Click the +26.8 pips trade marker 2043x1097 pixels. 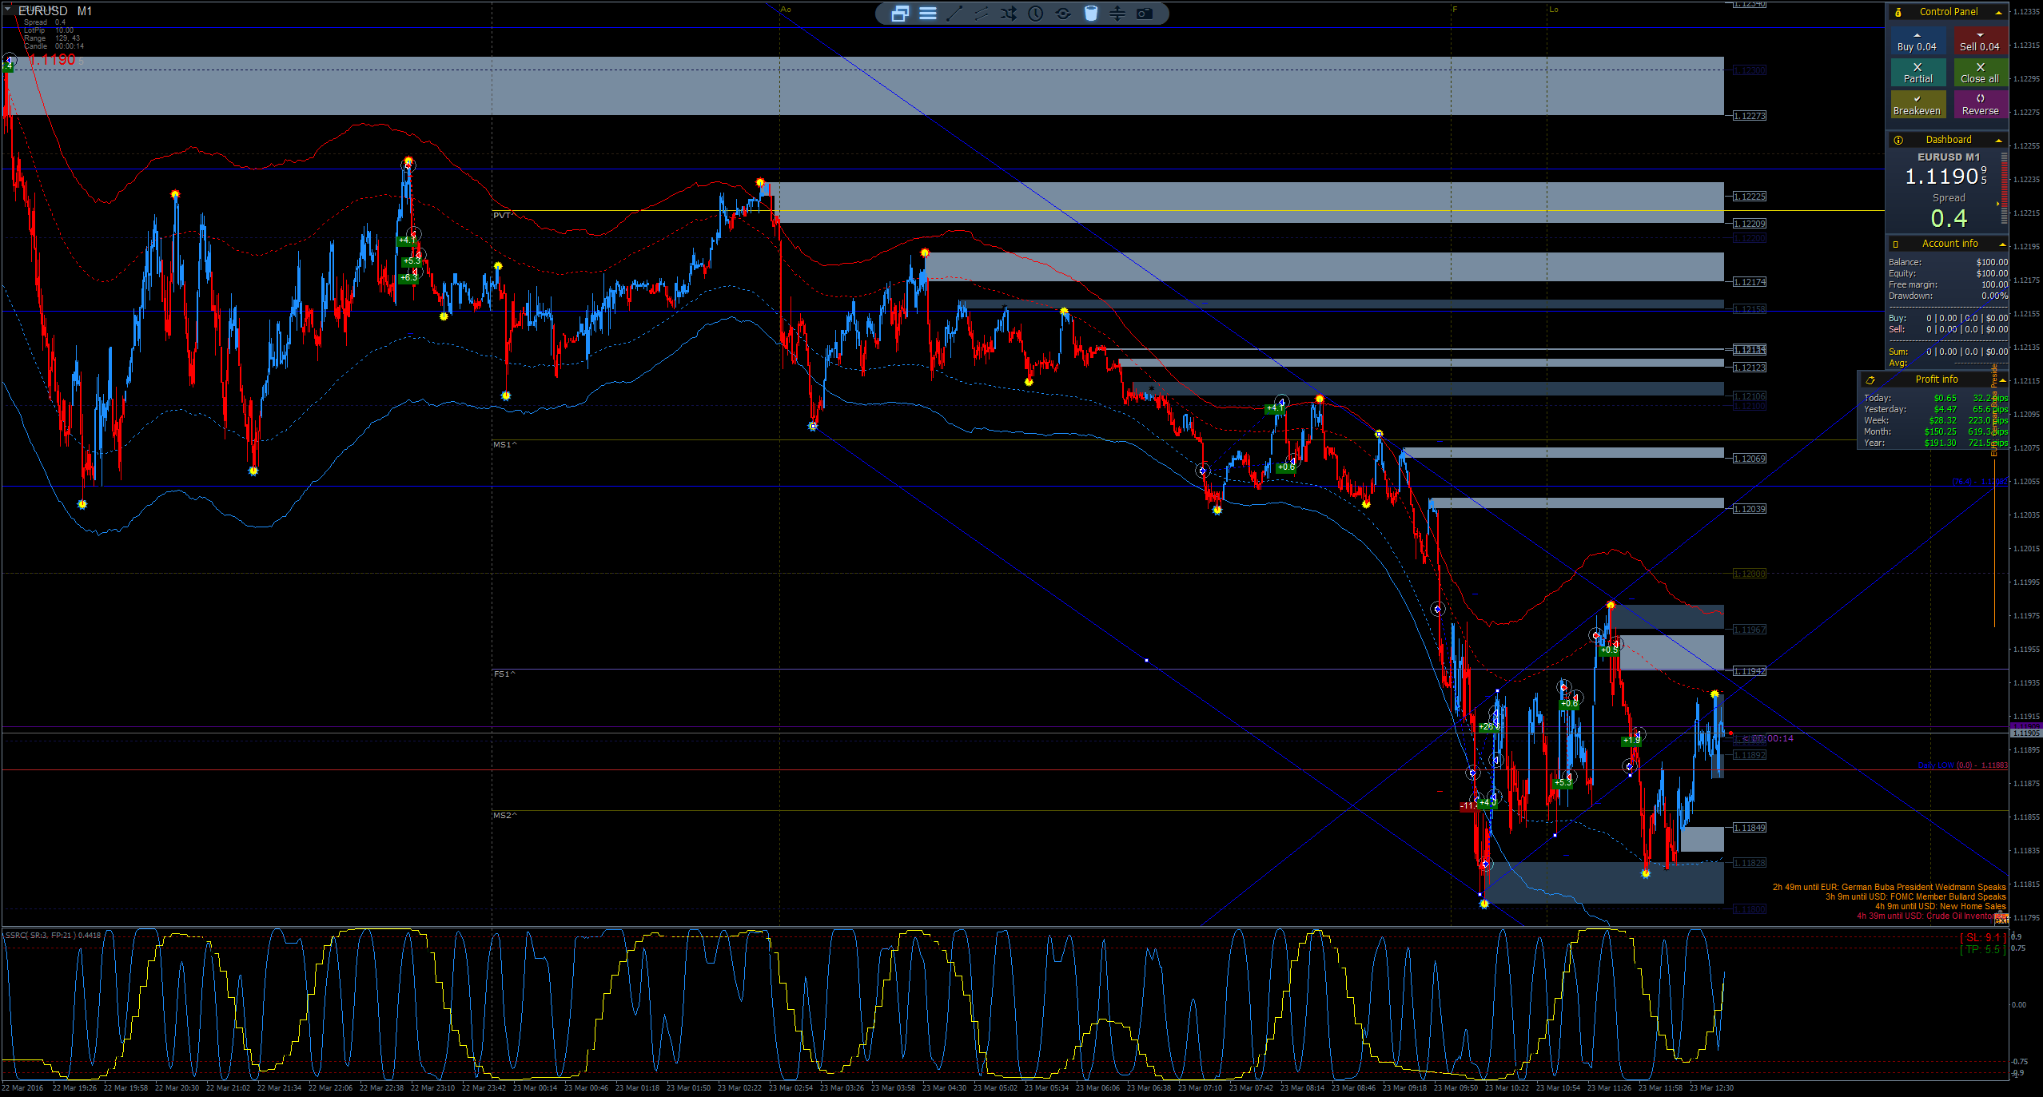(1487, 727)
